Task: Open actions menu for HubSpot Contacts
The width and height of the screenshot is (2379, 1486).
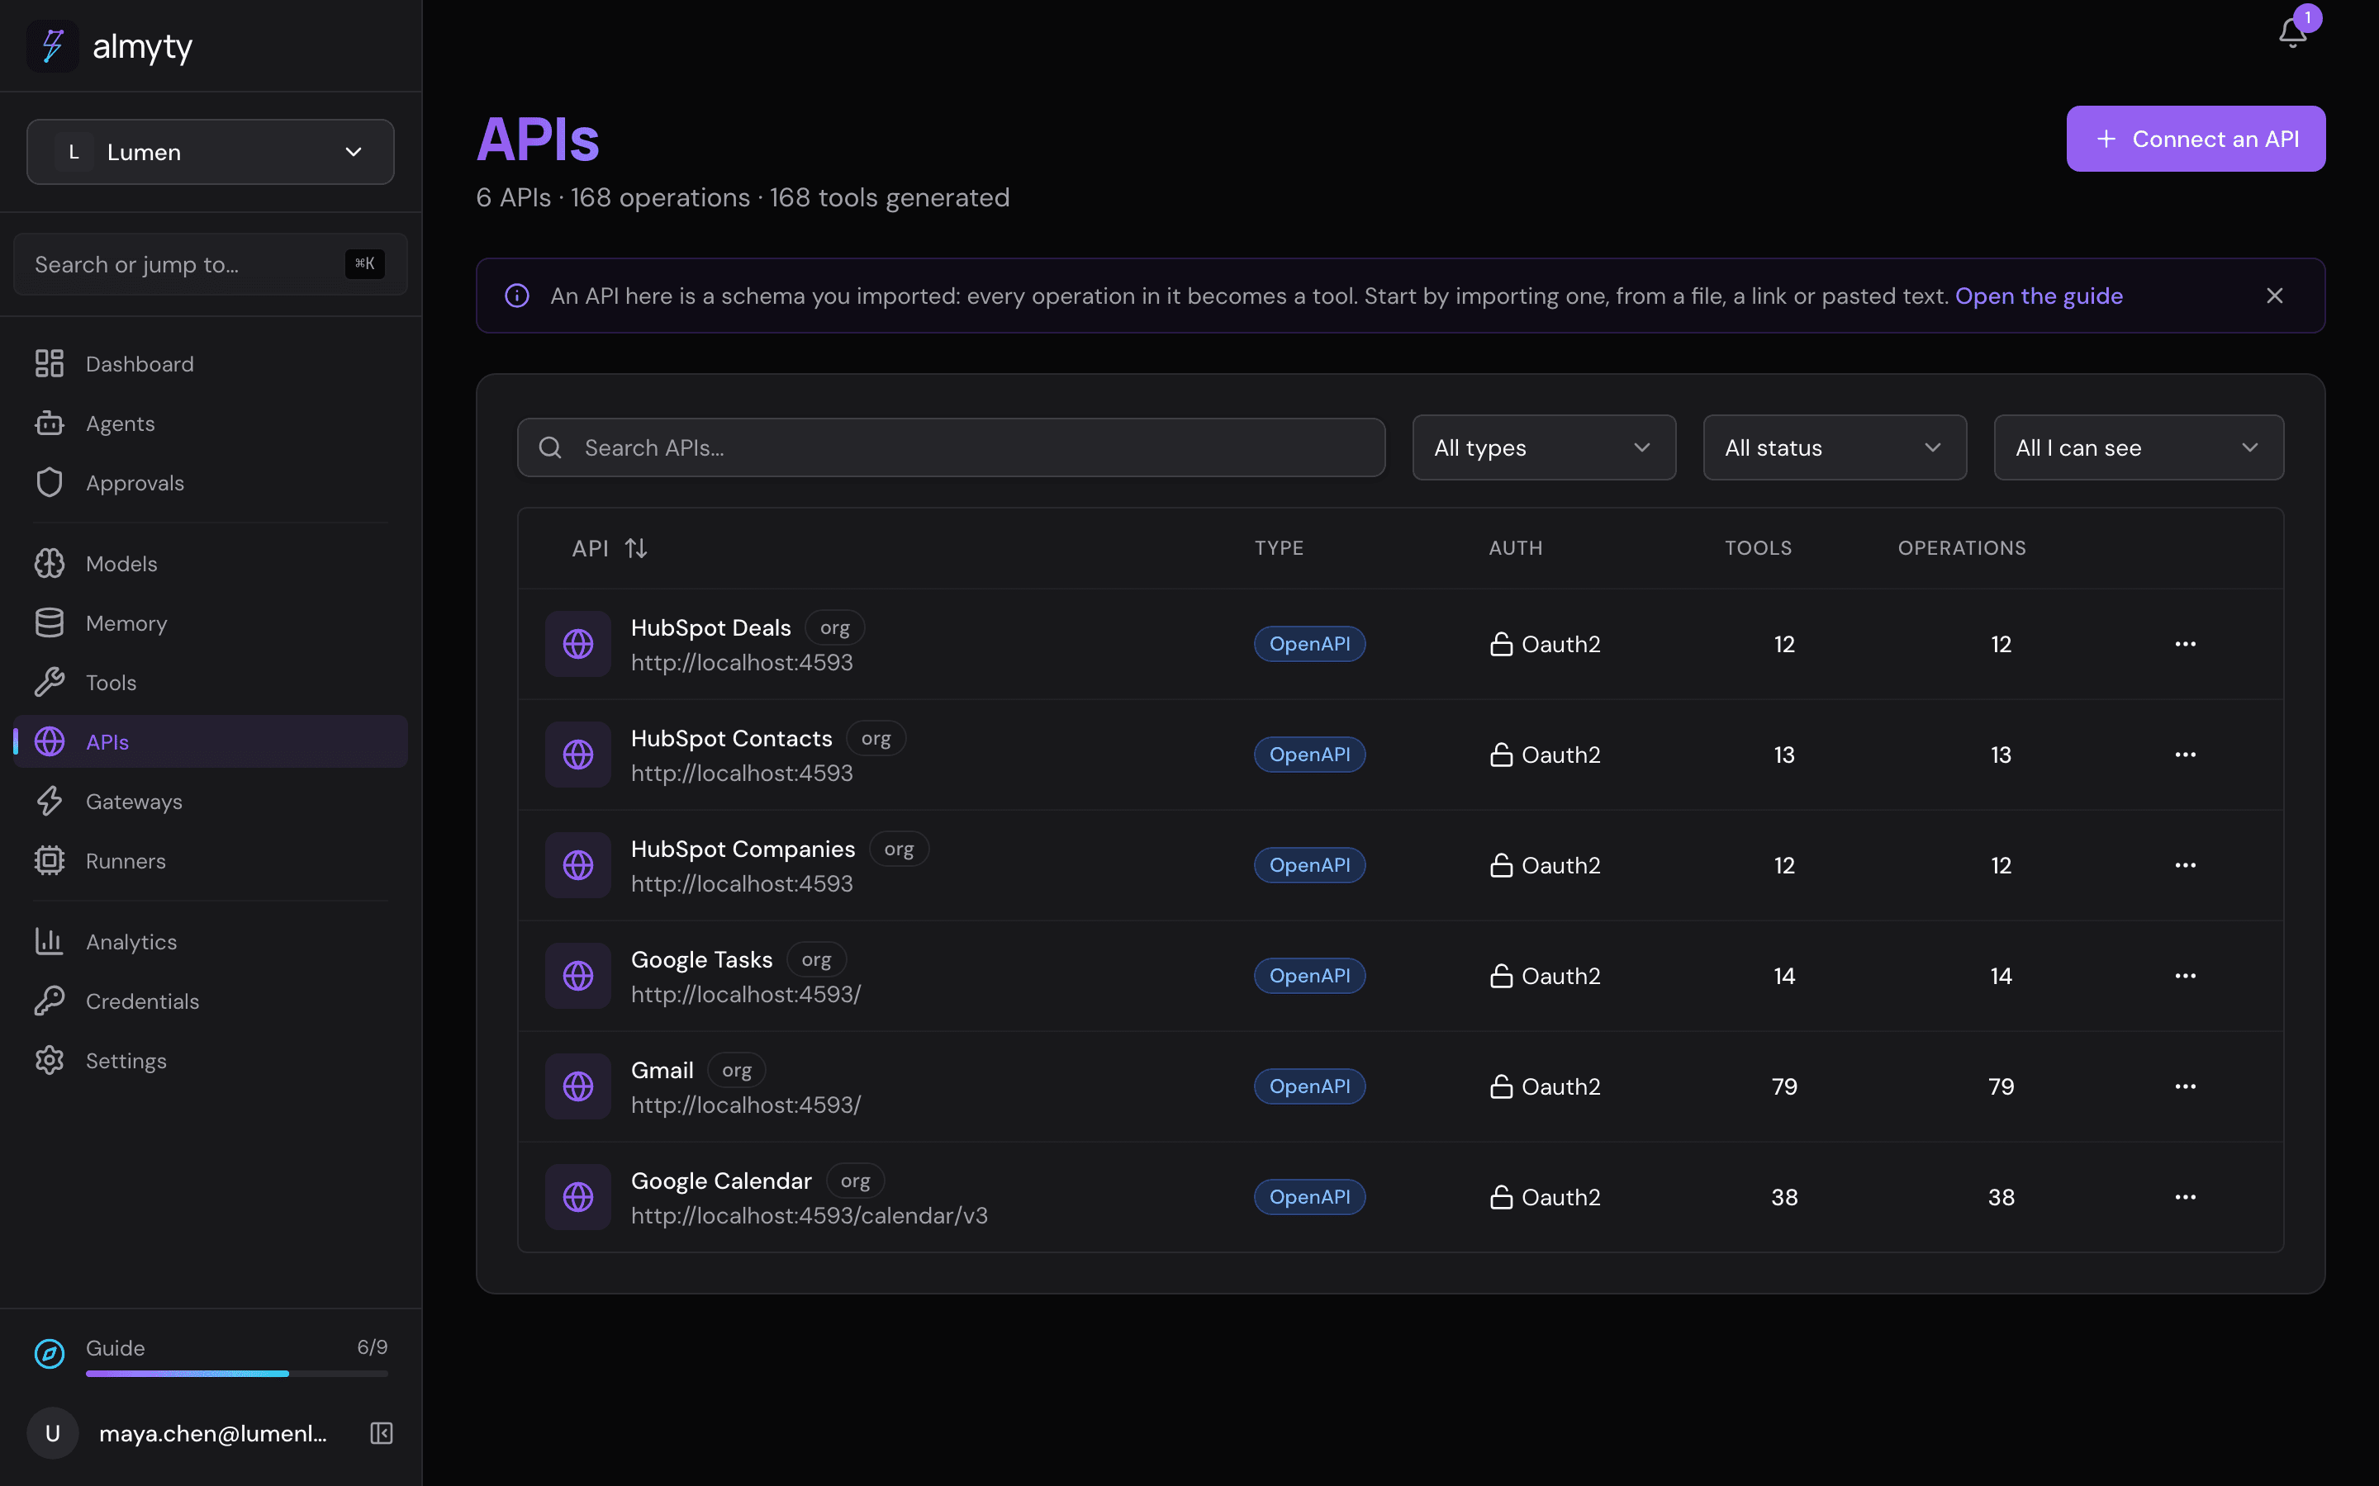Action: 2184,755
